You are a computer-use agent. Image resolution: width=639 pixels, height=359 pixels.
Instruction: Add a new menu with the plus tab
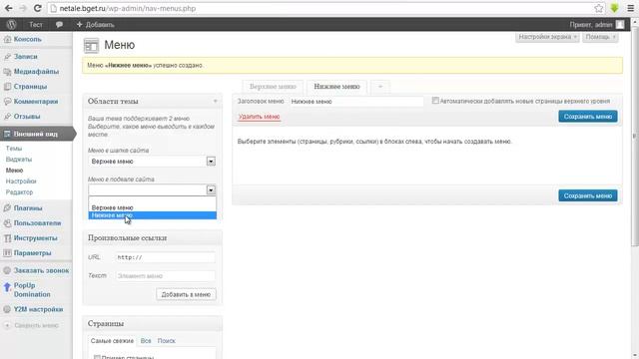tap(380, 87)
